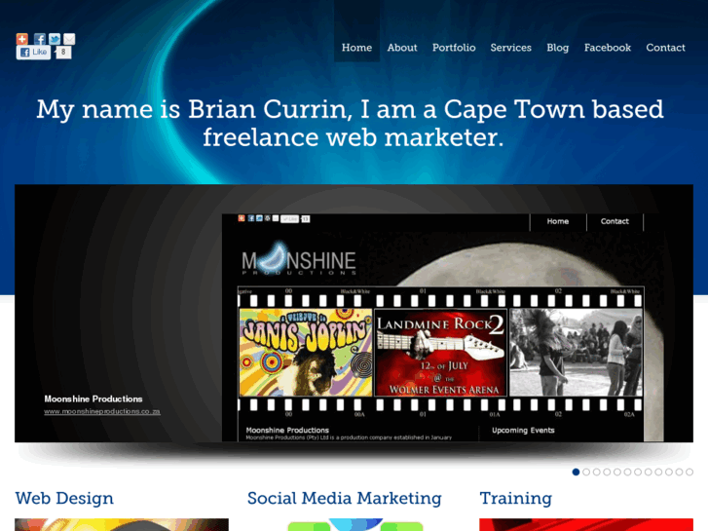Viewport: 708px width, 531px height.
Task: Click the email envelope share icon
Action: [69, 39]
